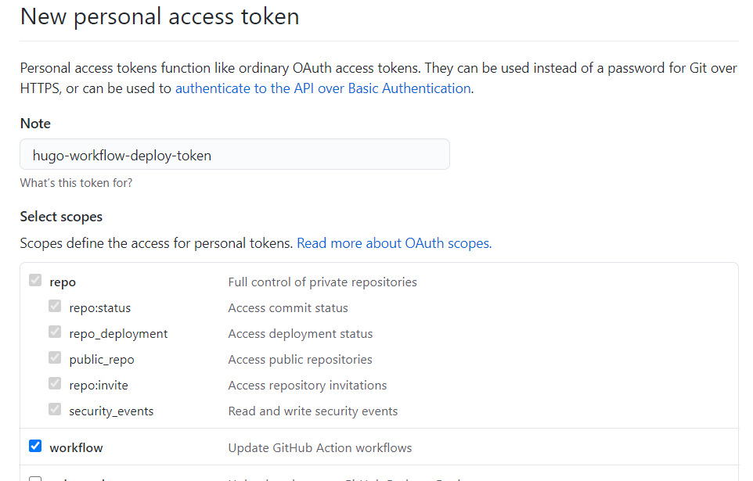Screen dimensions: 753x481
Task: Toggle the repo_deployment checkbox
Action: pos(55,332)
